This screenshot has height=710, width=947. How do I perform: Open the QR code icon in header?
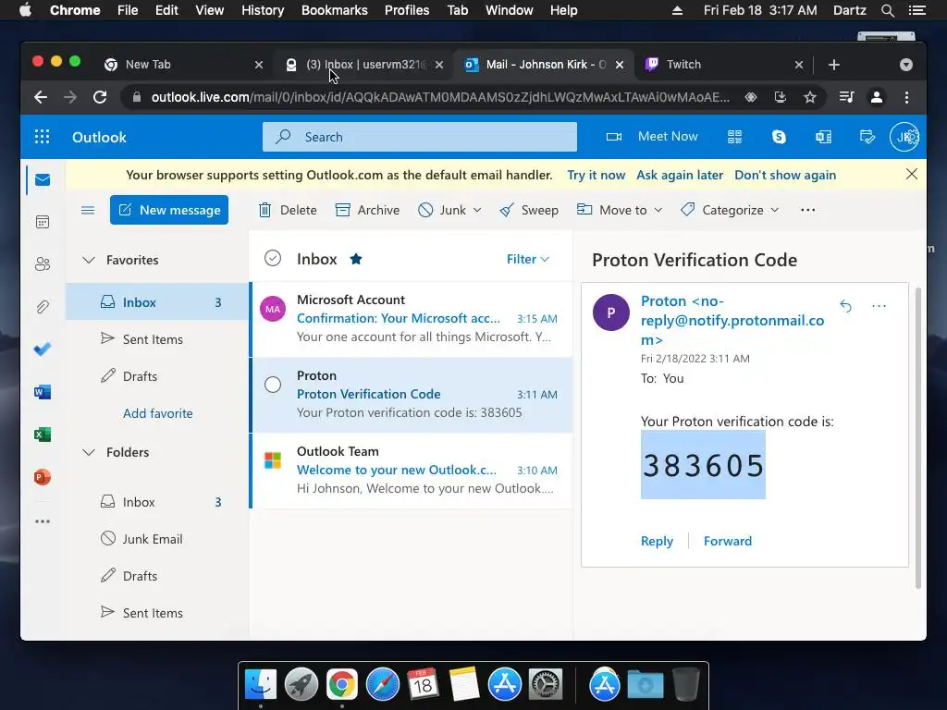734,137
